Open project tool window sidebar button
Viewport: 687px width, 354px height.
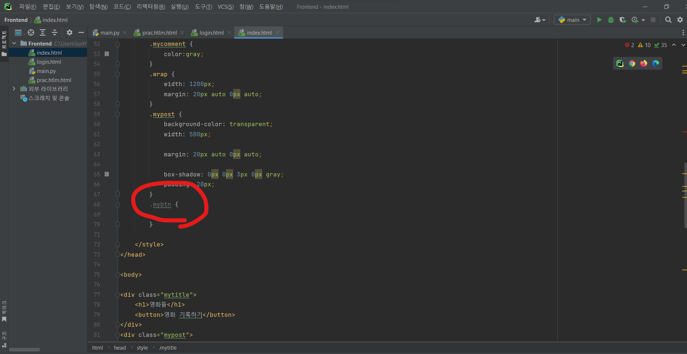(x=4, y=43)
